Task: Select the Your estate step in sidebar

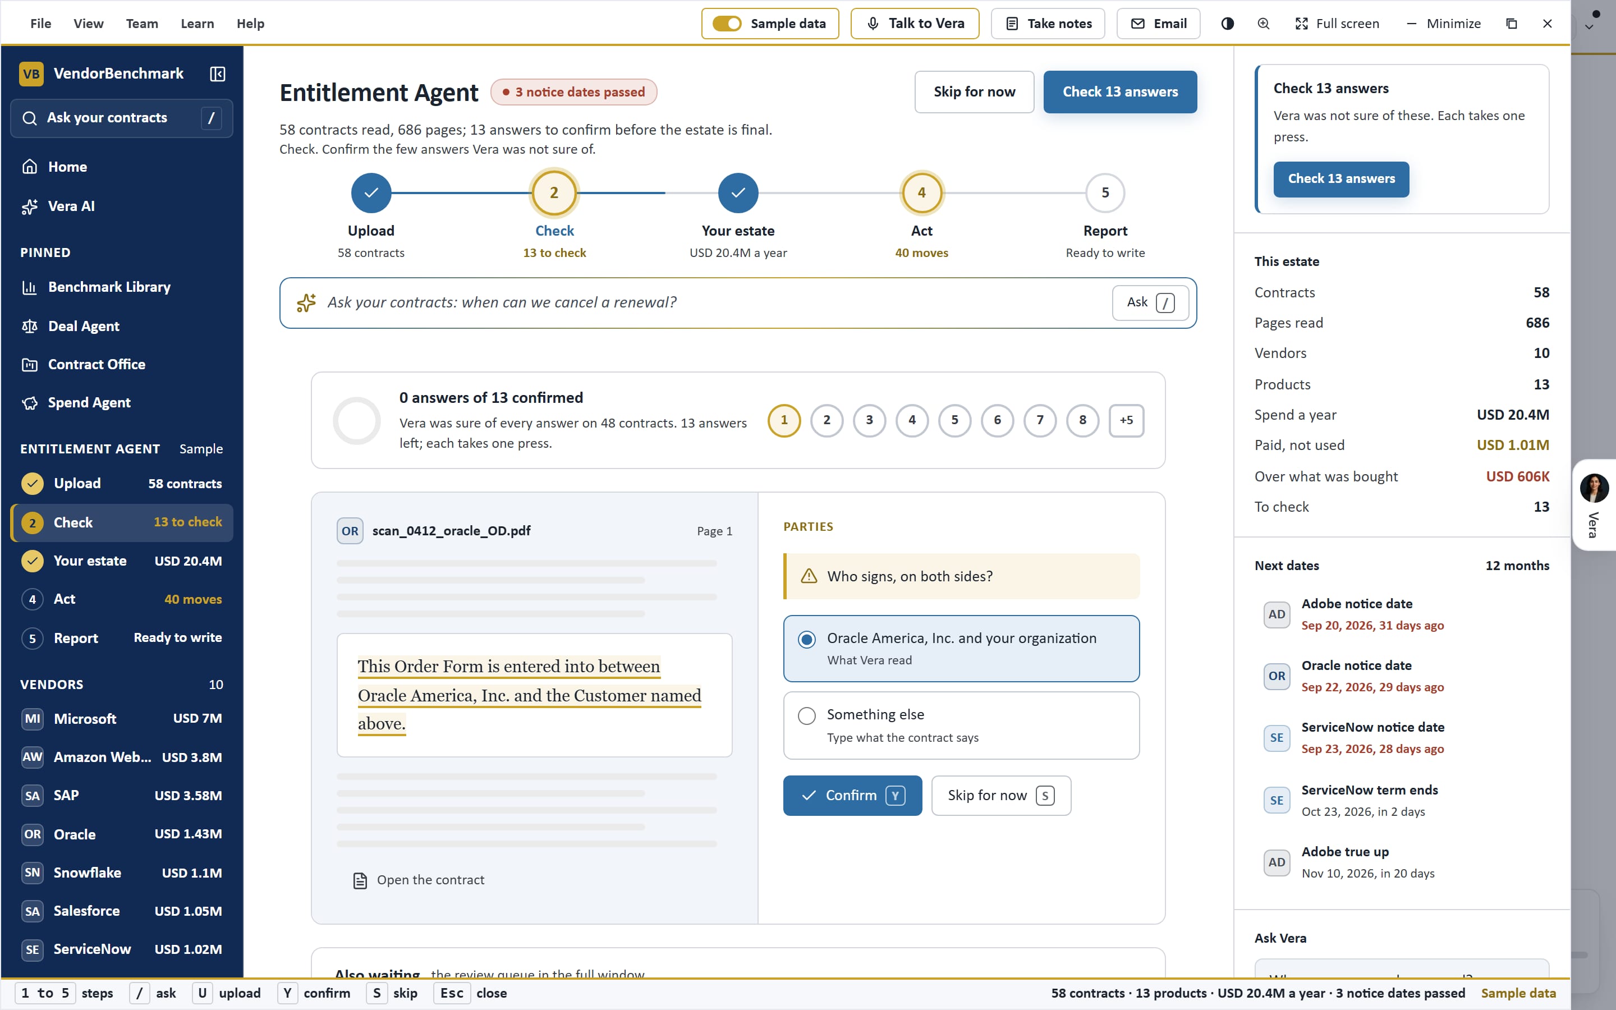Action: [x=122, y=561]
